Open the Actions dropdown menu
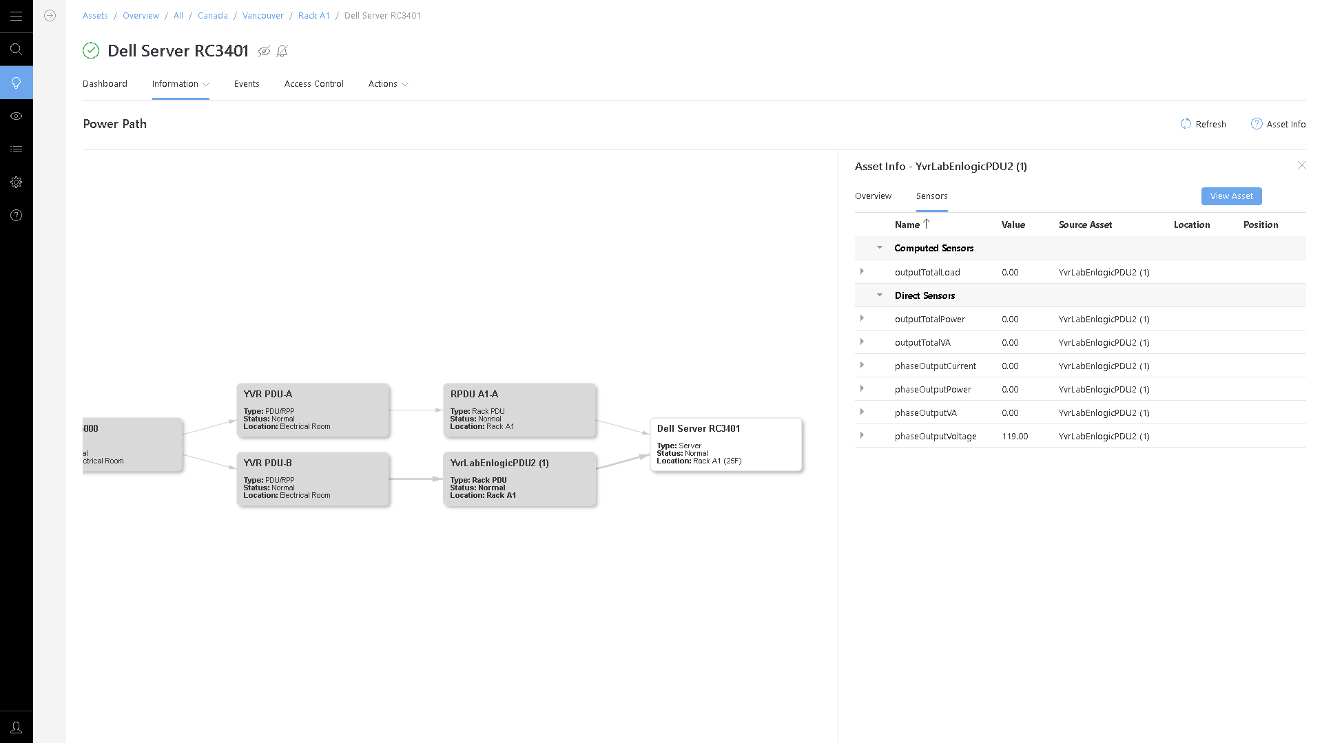 pyautogui.click(x=389, y=84)
